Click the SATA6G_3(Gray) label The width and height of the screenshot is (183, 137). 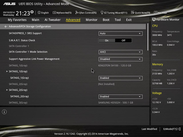pos(18,103)
